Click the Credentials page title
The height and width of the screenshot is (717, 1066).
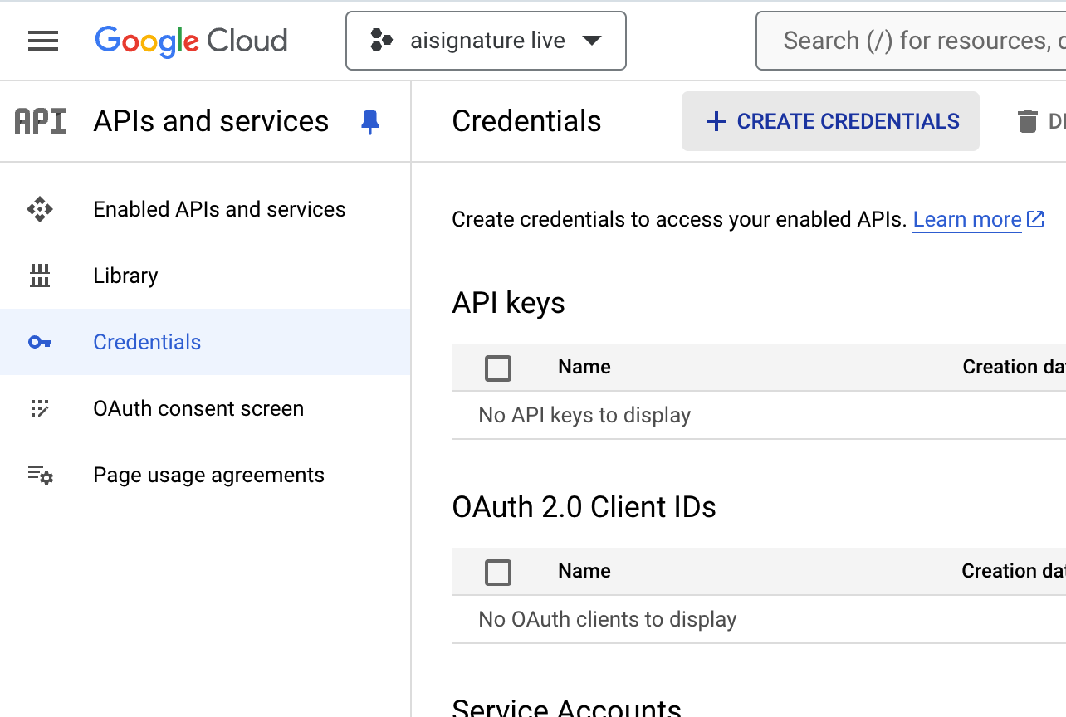[526, 121]
